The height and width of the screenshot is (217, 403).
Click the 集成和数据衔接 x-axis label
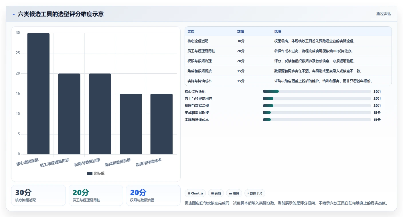point(118,162)
